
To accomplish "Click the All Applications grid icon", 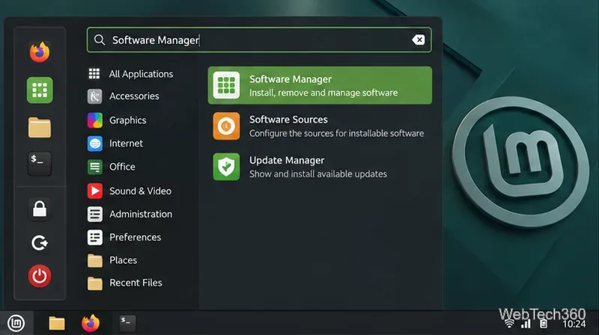I will point(94,73).
